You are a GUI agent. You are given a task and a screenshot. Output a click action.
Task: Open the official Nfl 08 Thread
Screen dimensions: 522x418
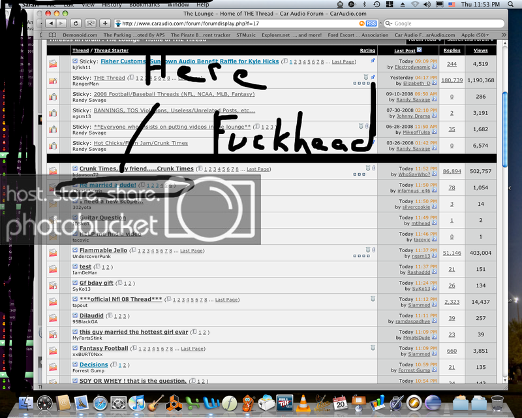point(121,299)
